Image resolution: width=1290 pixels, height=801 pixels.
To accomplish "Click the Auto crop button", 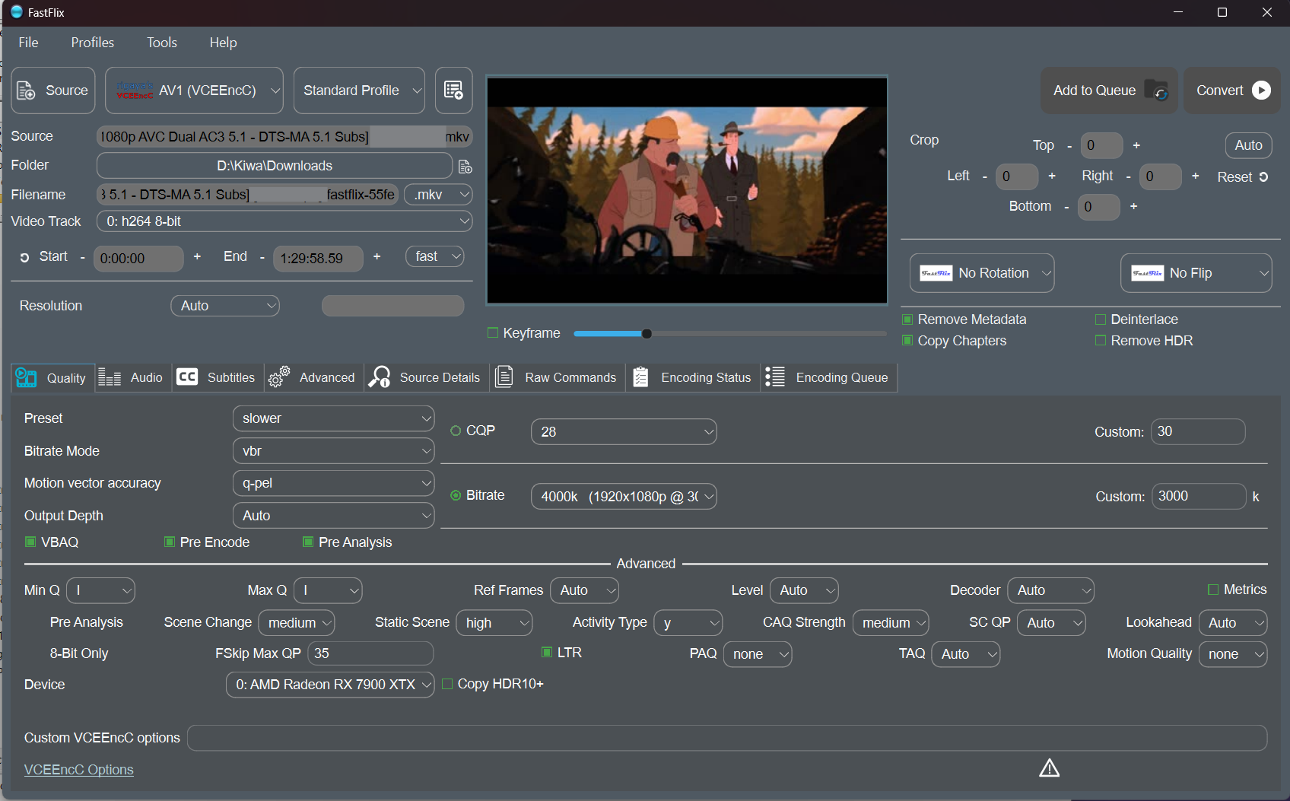I will pos(1248,145).
